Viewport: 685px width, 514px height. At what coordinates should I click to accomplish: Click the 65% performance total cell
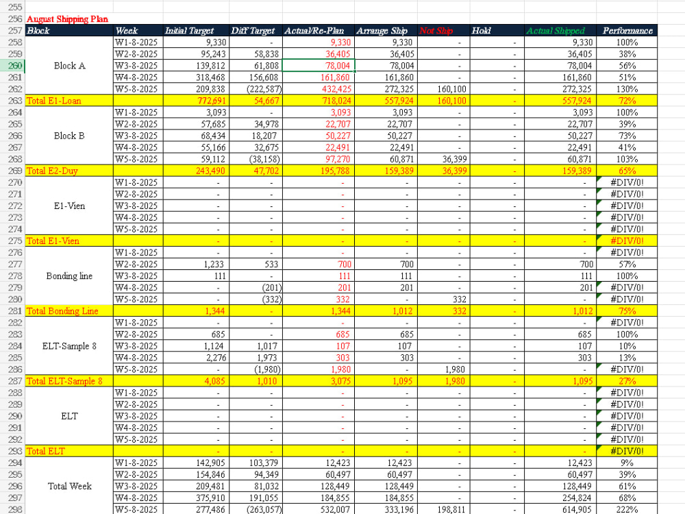point(627,171)
